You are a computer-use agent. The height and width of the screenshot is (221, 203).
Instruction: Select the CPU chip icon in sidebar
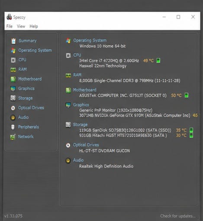pos(13,60)
